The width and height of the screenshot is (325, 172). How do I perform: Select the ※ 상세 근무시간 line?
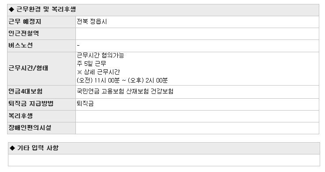pos(98,72)
